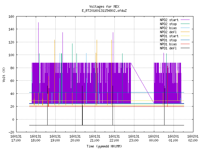Select the NPD2 bias legend entry
The image size is (199, 149).
tap(168, 28)
